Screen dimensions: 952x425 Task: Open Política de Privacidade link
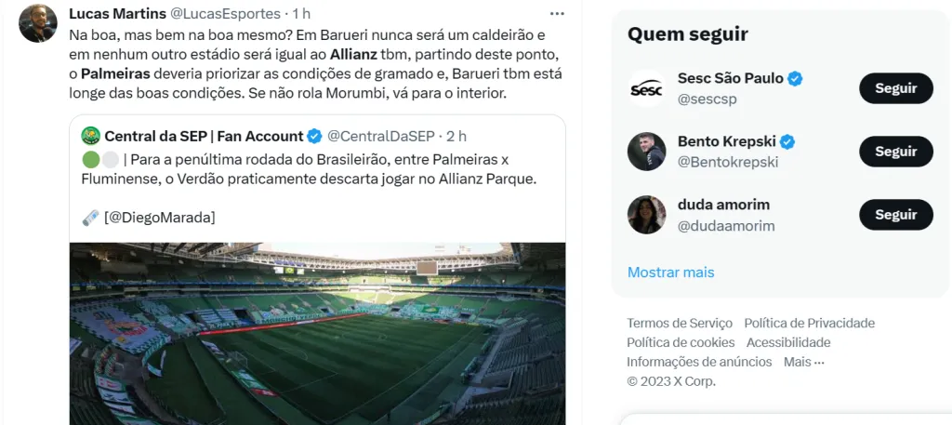809,323
